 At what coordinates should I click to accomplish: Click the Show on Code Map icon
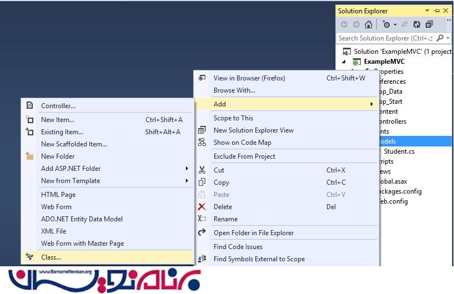pyautogui.click(x=202, y=142)
